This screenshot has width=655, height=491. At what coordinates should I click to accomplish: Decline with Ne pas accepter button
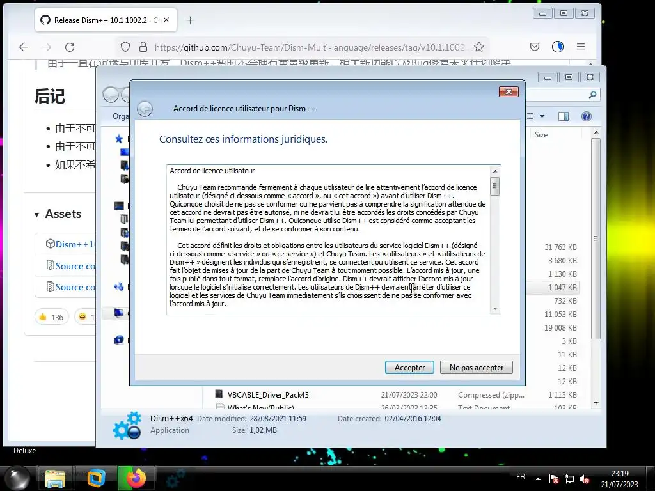pyautogui.click(x=476, y=368)
